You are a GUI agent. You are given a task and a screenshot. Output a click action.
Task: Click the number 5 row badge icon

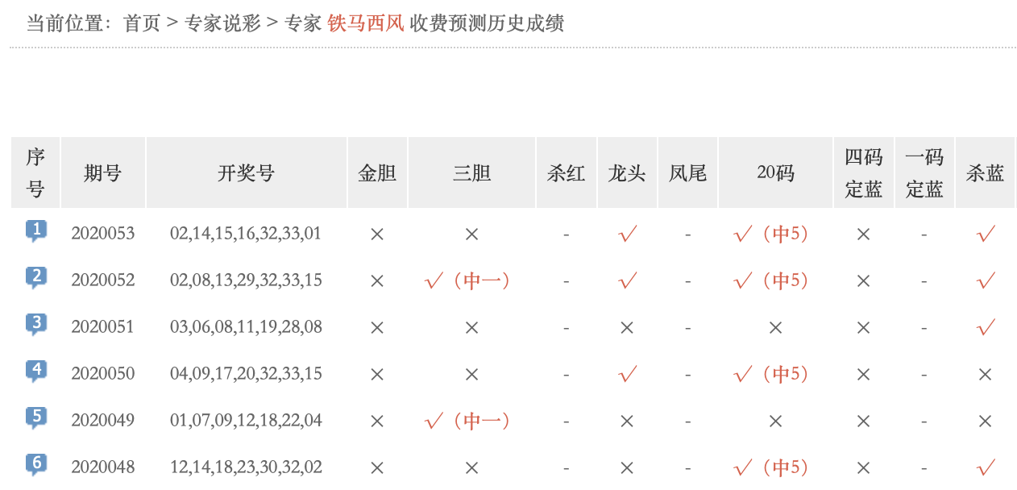click(35, 418)
